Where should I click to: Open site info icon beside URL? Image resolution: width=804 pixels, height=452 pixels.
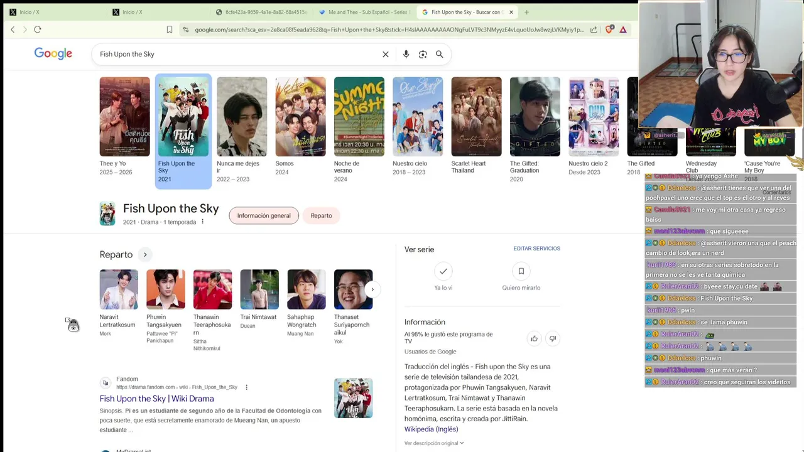click(185, 30)
